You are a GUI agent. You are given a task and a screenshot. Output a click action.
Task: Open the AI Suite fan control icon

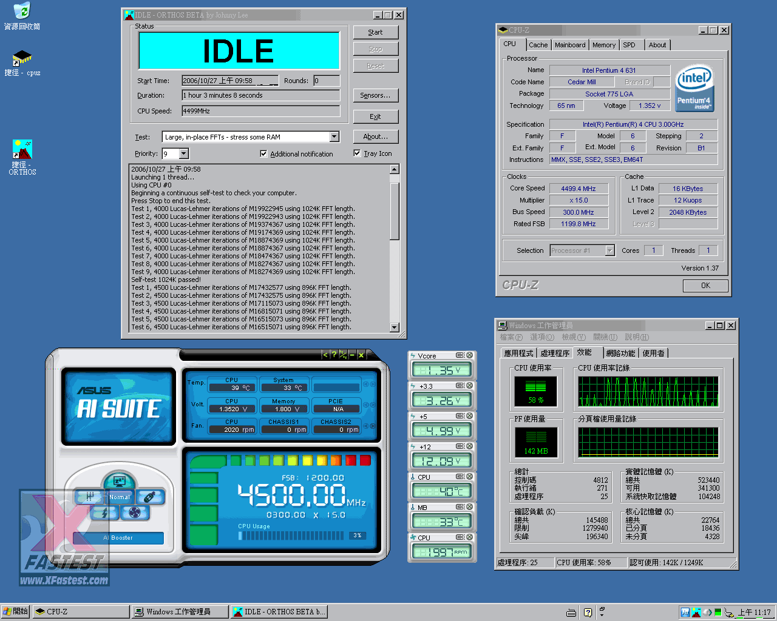click(135, 512)
